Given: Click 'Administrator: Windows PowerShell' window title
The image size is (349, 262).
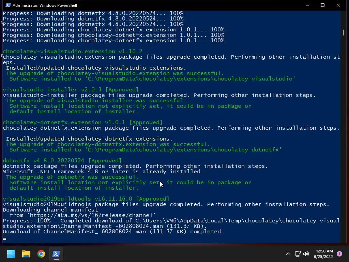Looking at the screenshot, I should pos(45,5).
